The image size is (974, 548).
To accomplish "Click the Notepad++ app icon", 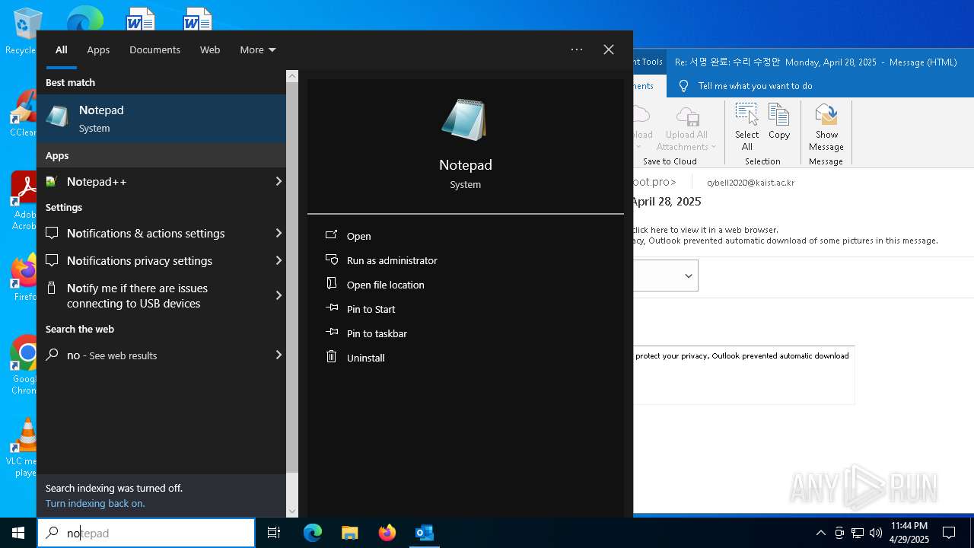I will click(x=52, y=181).
